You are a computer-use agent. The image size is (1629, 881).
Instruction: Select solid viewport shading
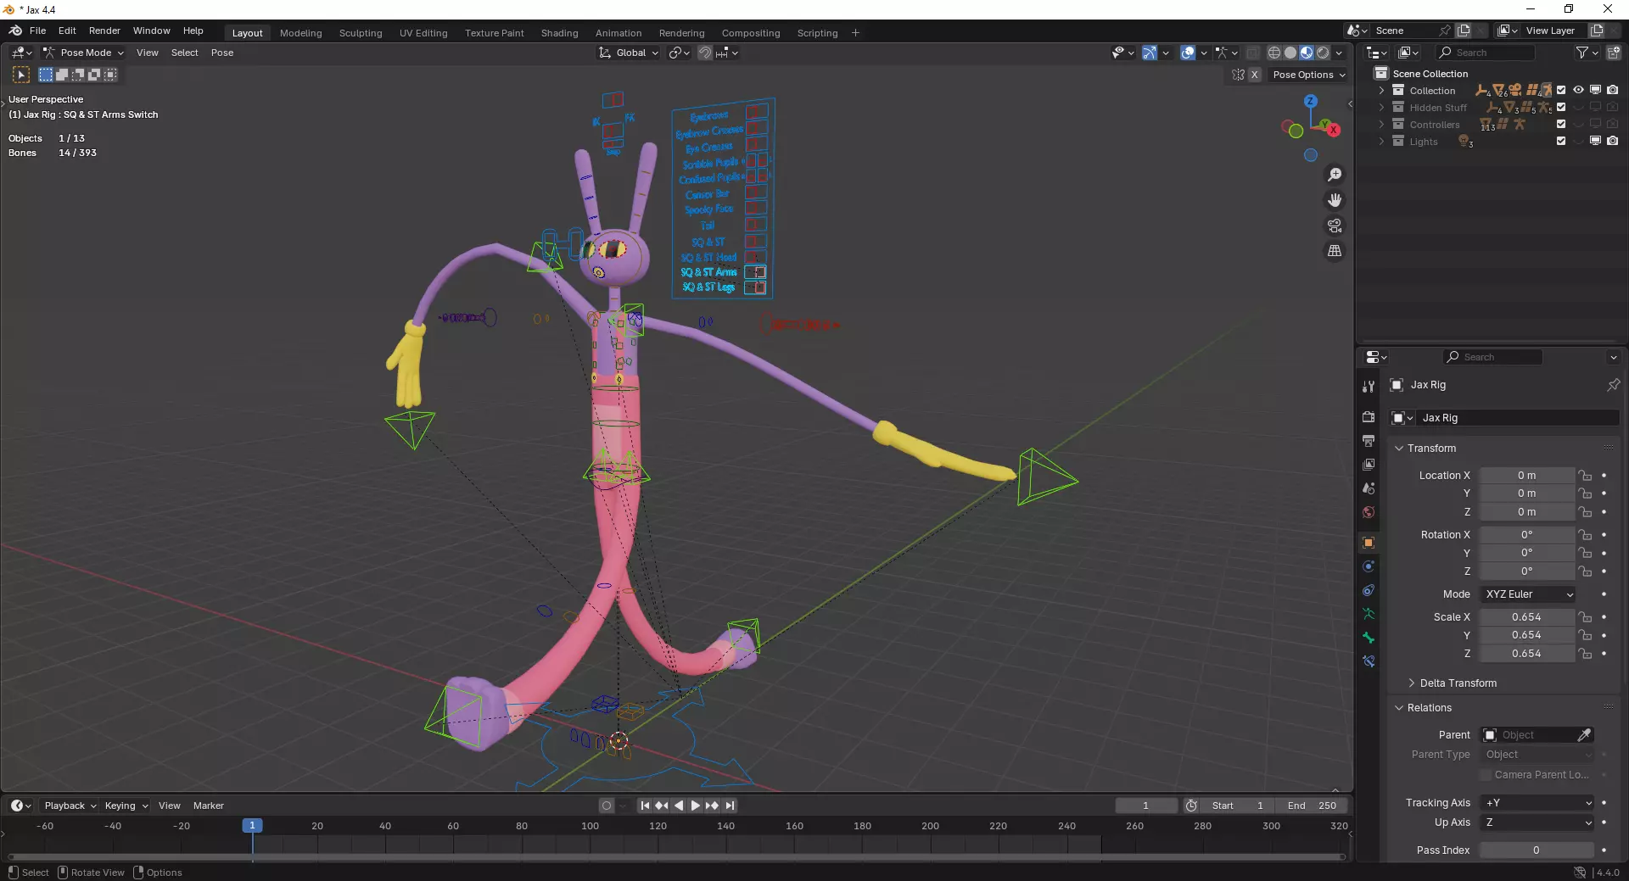1290,53
